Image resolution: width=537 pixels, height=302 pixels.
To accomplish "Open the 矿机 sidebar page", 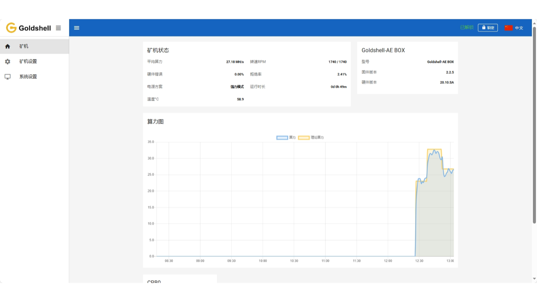I will click(34, 46).
